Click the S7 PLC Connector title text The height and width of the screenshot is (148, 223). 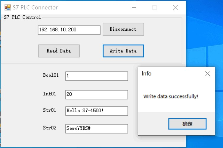click(35, 8)
